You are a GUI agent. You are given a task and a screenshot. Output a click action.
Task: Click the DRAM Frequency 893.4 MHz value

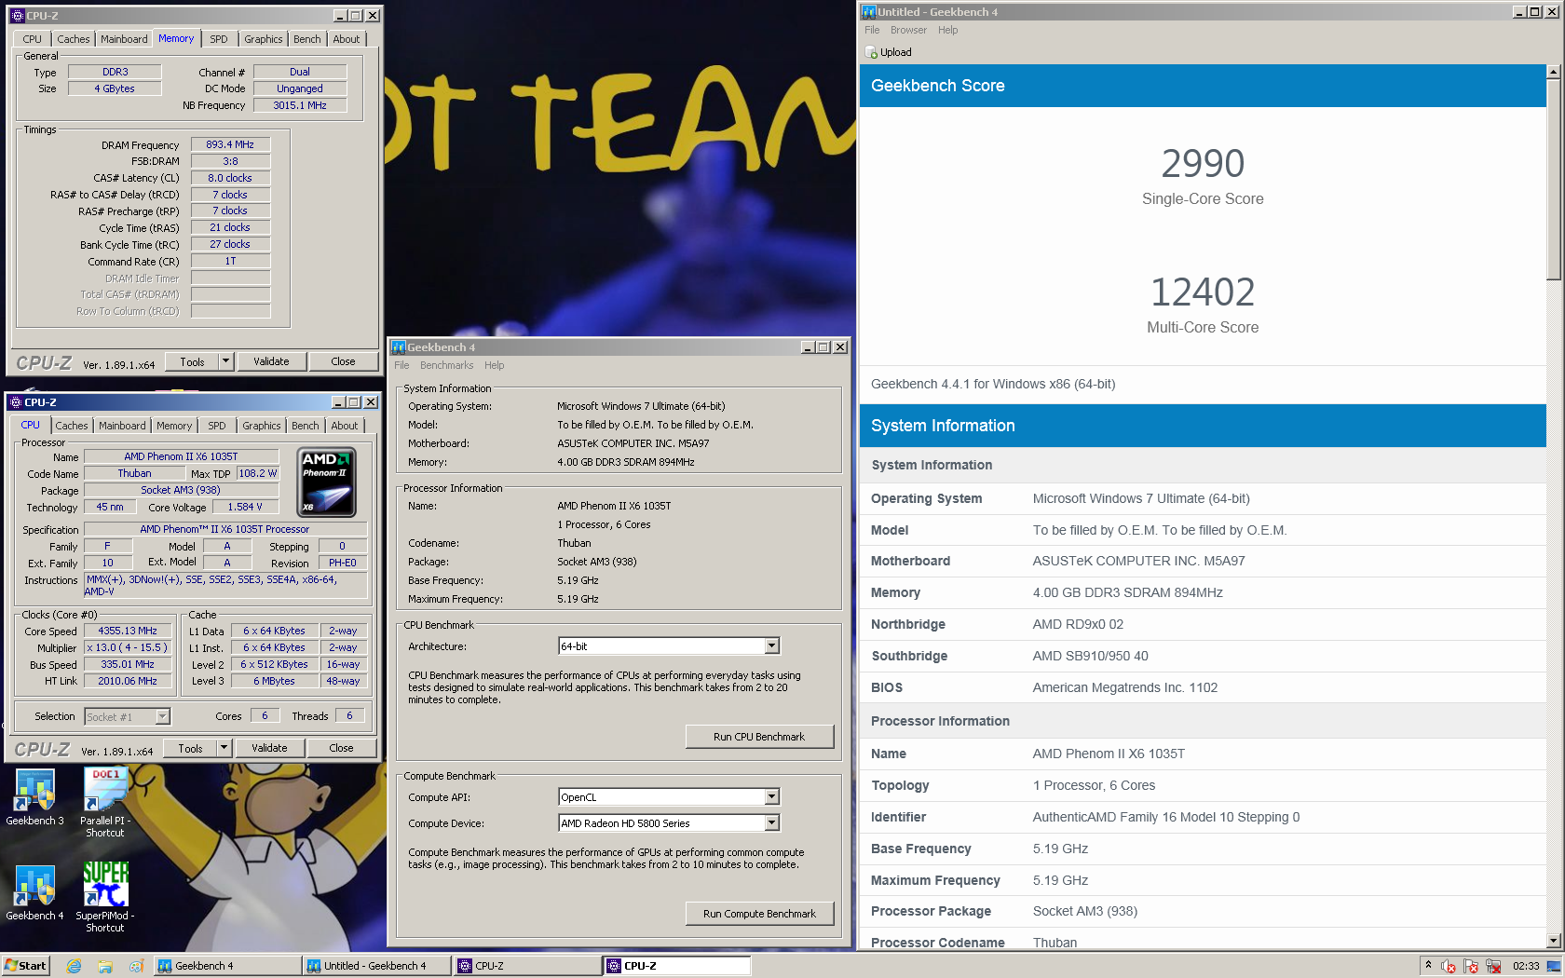pos(230,144)
